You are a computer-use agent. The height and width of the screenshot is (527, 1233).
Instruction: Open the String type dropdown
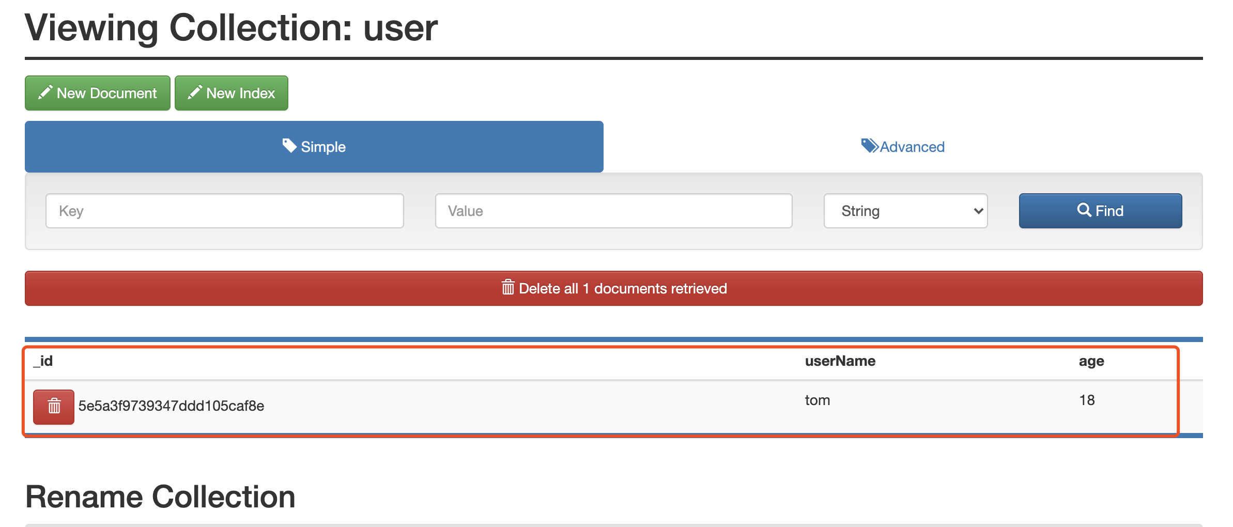click(x=905, y=211)
